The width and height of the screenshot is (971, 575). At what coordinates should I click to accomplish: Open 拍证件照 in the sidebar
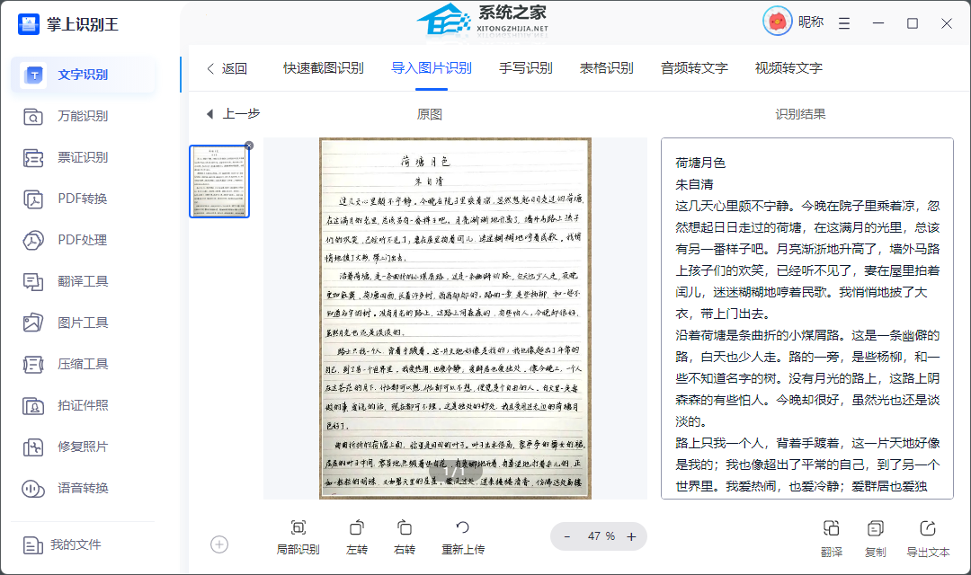(83, 406)
